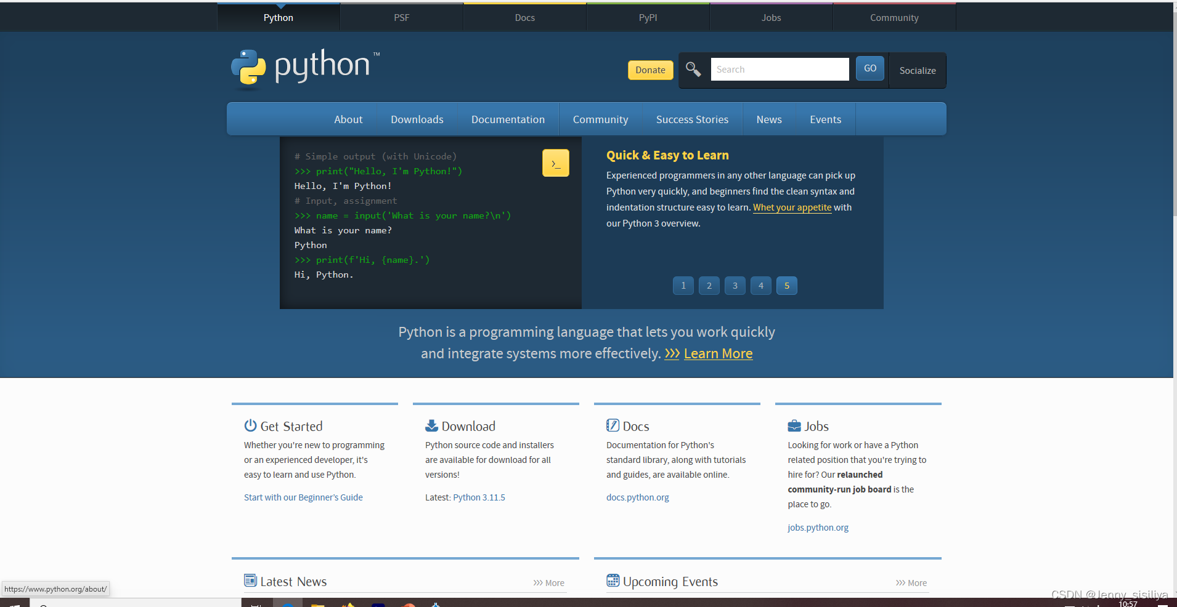This screenshot has height=607, width=1177.
Task: Follow the Whet your appetite link
Action: (x=792, y=207)
